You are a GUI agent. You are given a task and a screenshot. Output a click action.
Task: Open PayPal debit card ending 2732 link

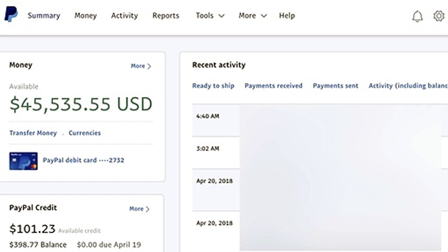click(x=83, y=160)
